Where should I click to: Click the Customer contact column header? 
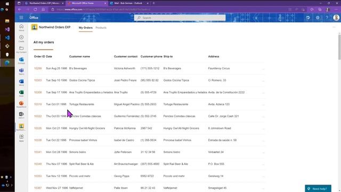126,57
